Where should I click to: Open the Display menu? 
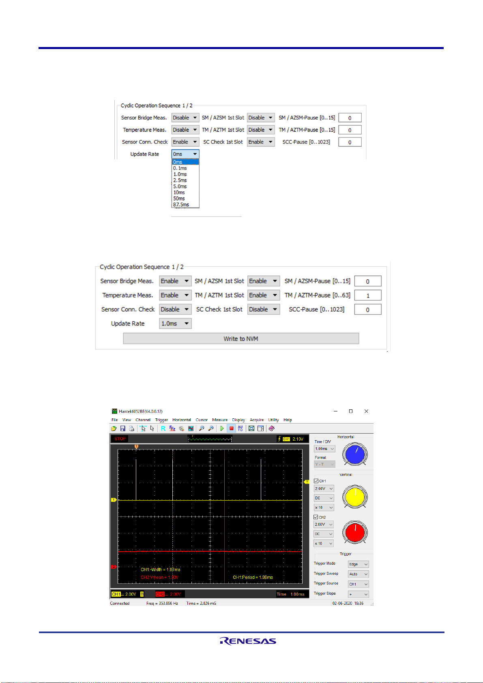[x=238, y=420]
